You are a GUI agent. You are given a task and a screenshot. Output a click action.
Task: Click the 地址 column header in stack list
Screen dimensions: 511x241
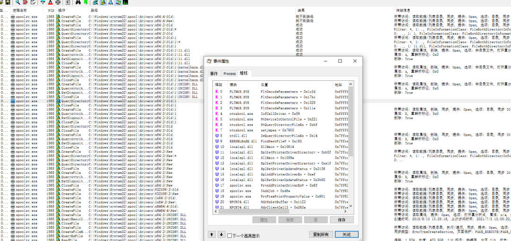pos(340,84)
